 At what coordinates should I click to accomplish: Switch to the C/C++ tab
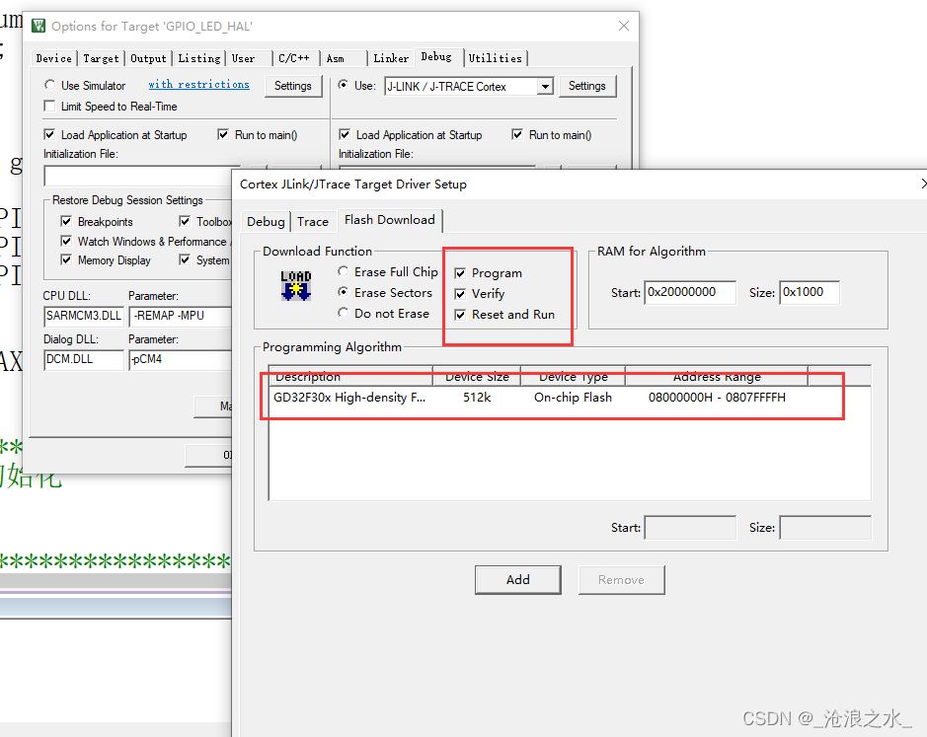point(294,58)
